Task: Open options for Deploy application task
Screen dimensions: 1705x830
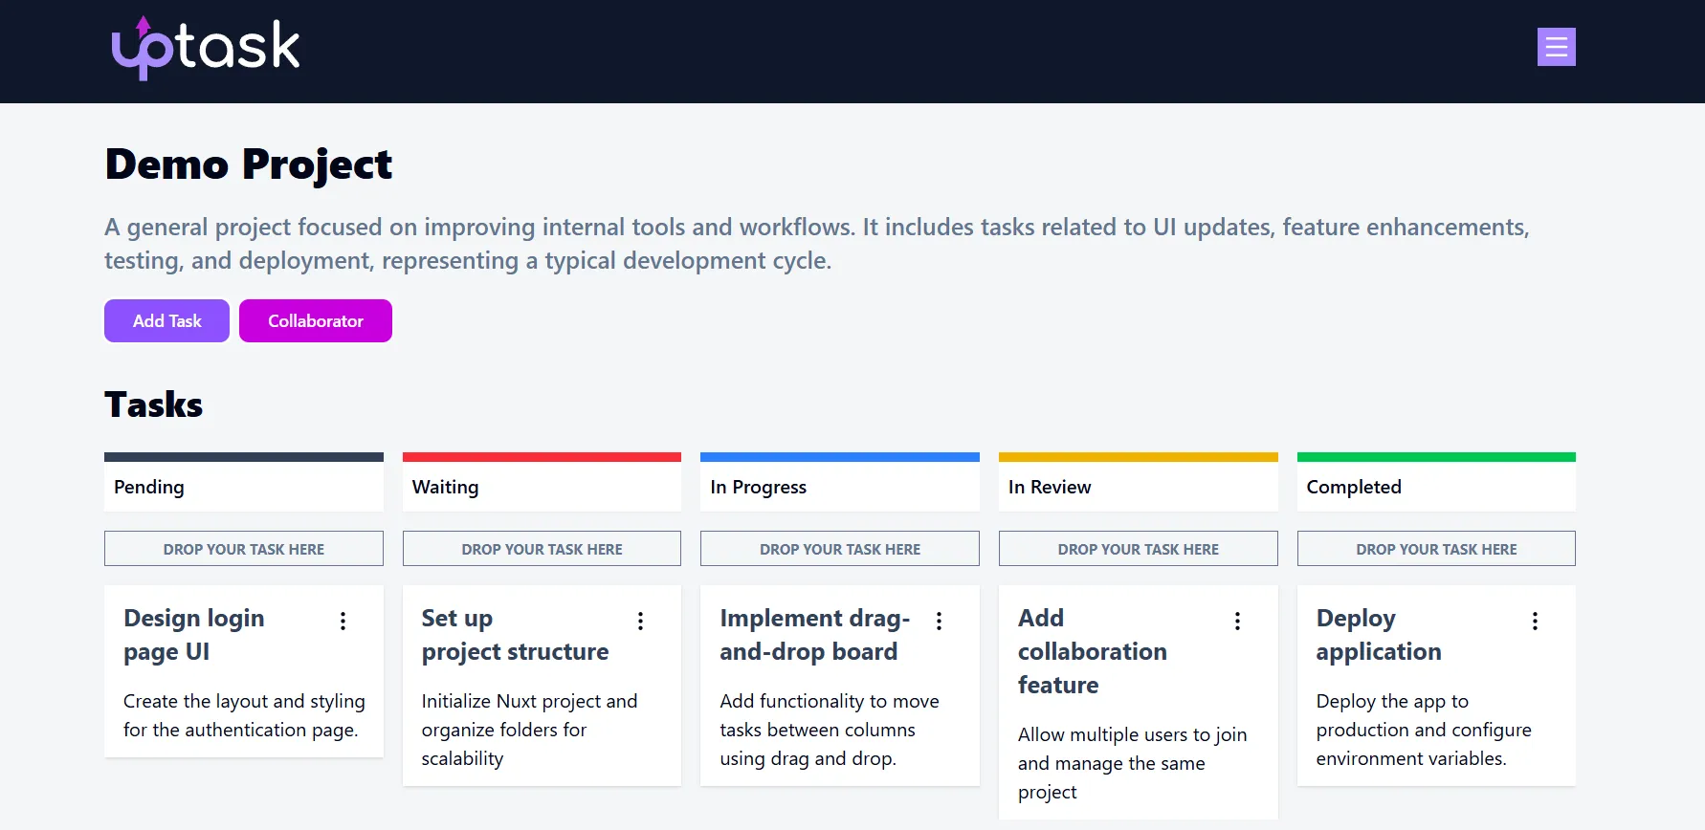Action: pyautogui.click(x=1535, y=621)
